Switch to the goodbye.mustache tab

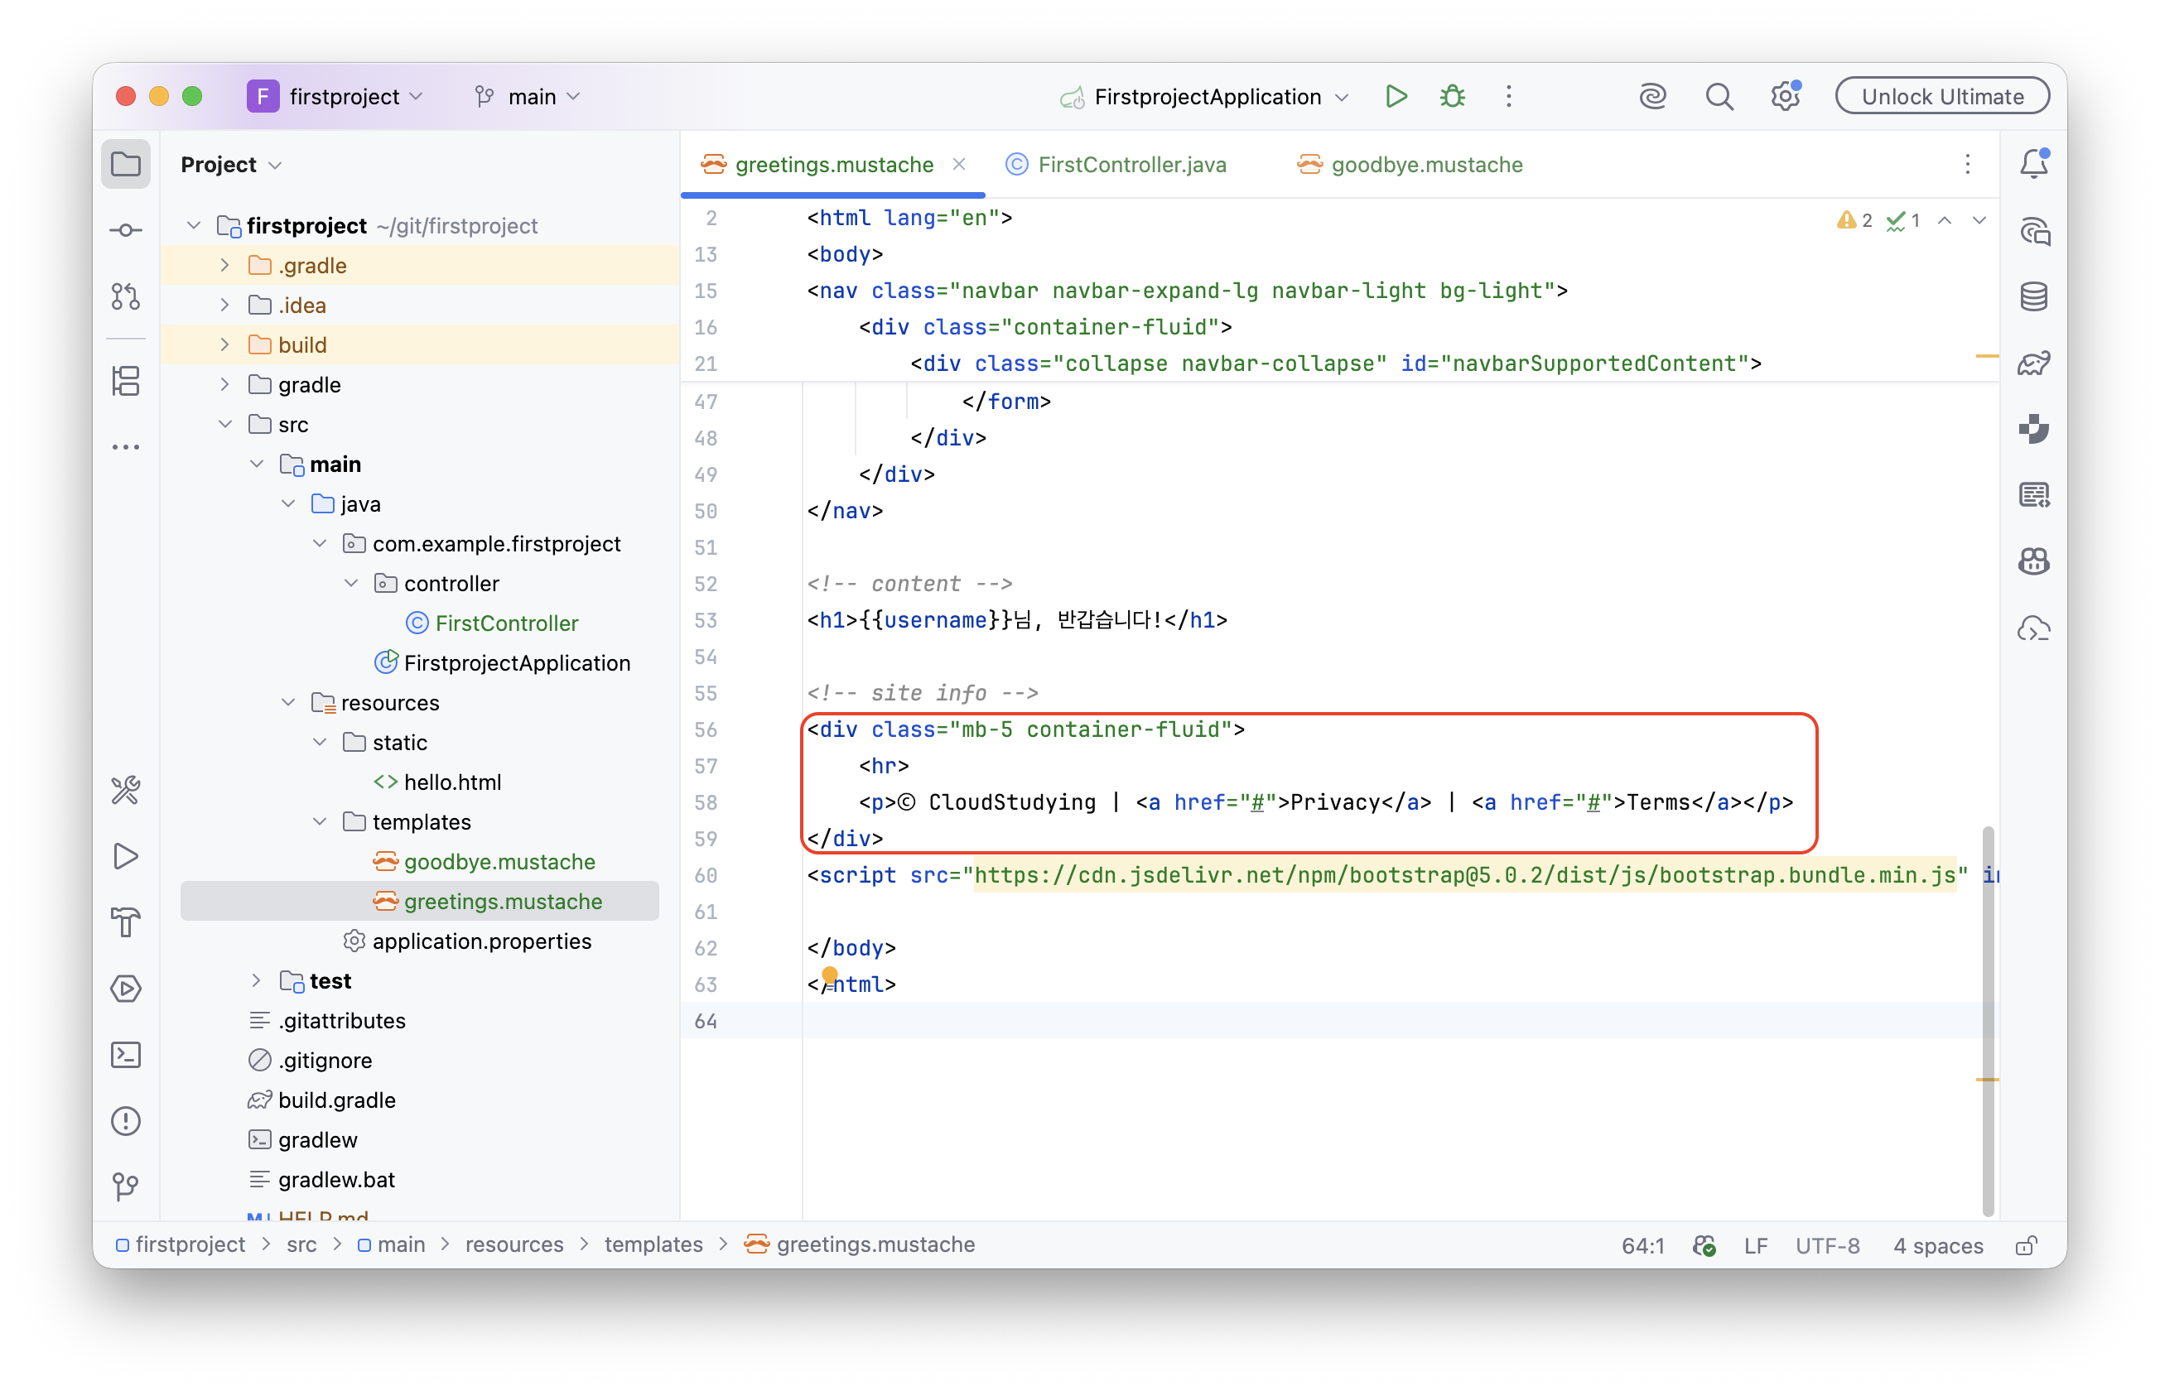(x=1410, y=165)
